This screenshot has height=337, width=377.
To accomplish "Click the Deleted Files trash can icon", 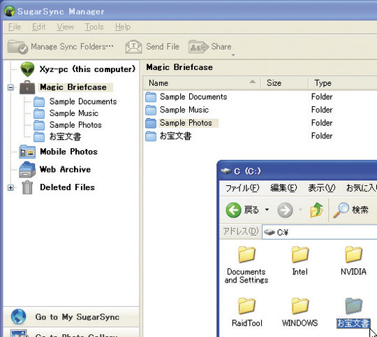I will (x=27, y=187).
